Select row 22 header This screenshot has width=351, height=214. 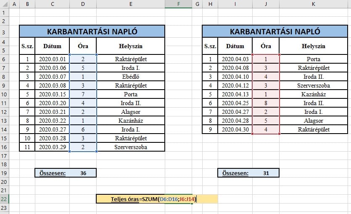tap(4, 199)
